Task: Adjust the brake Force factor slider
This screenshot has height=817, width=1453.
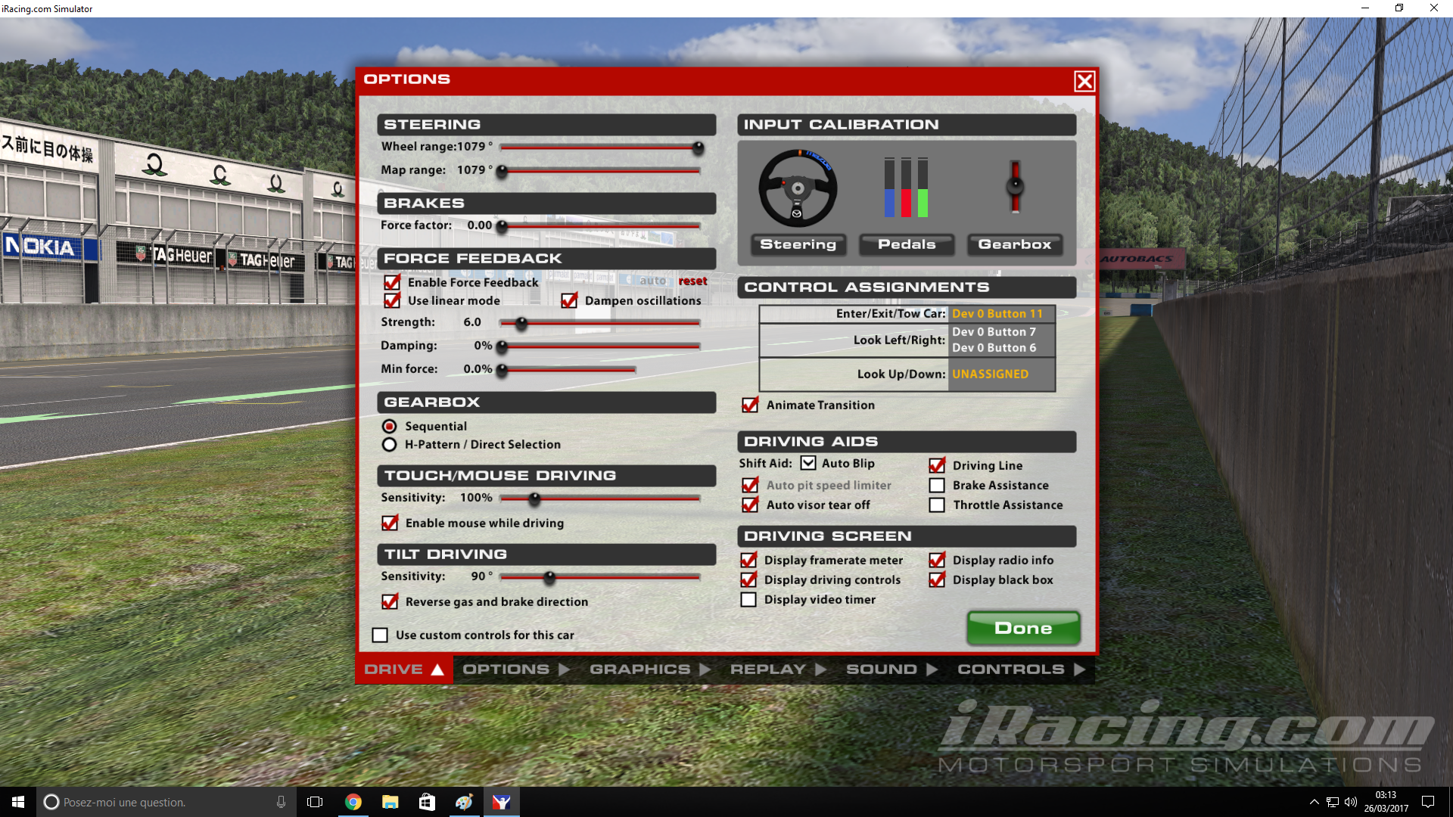Action: click(501, 226)
